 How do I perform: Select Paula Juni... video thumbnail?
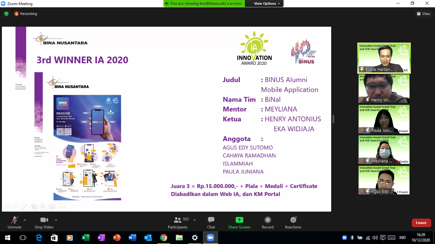[x=384, y=119]
